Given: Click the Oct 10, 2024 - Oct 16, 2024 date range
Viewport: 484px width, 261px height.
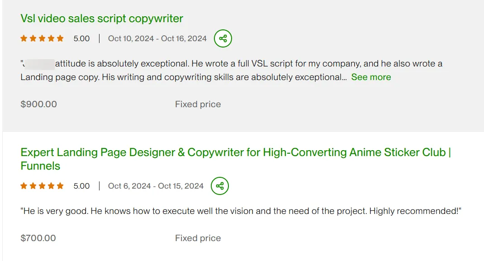Looking at the screenshot, I should (157, 38).
